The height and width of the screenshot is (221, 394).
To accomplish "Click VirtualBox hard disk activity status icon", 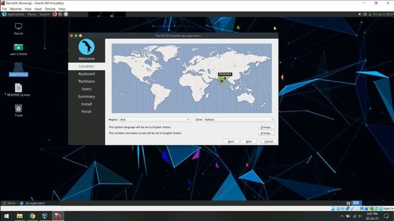I will tap(333, 209).
